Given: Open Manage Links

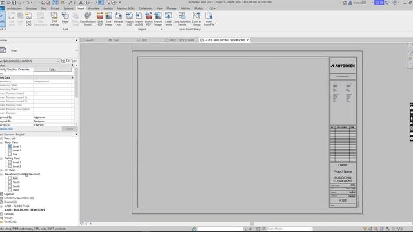Looking at the screenshot, I should [x=118, y=19].
